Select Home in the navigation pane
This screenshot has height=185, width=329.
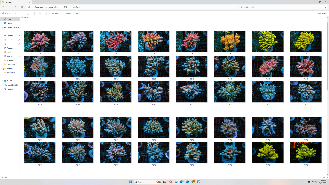pos(10,19)
